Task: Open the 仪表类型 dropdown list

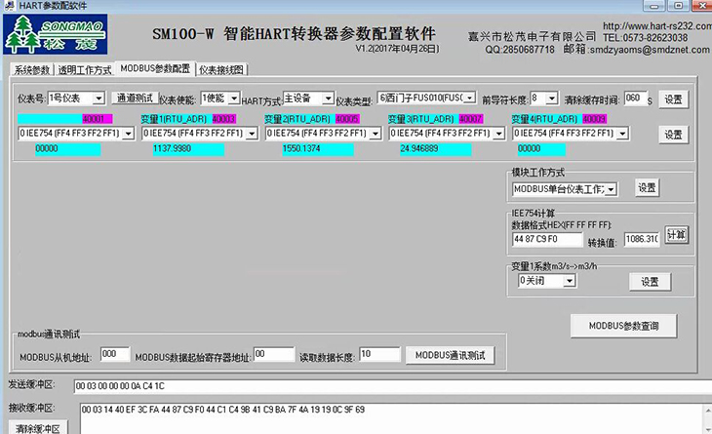Action: (470, 99)
